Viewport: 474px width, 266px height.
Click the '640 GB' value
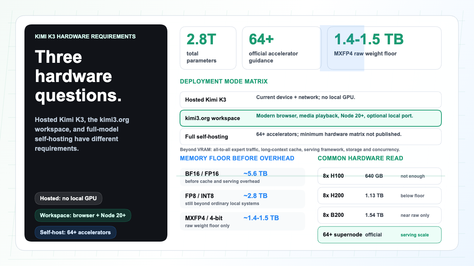374,176
